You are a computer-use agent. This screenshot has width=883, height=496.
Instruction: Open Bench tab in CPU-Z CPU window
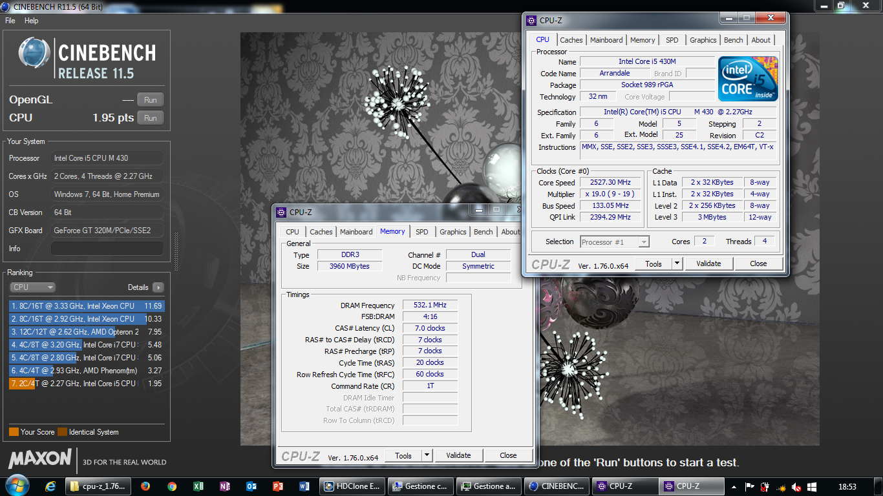(734, 40)
